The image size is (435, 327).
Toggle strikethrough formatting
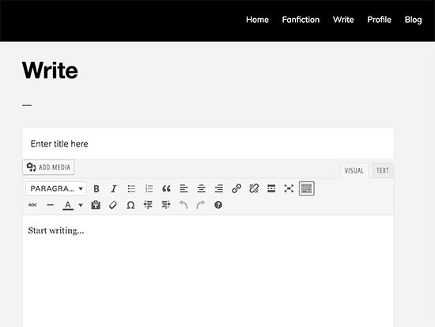[32, 205]
